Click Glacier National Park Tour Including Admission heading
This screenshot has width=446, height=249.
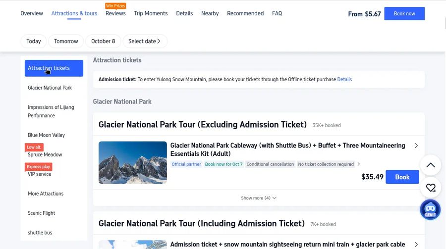pyautogui.click(x=202, y=223)
